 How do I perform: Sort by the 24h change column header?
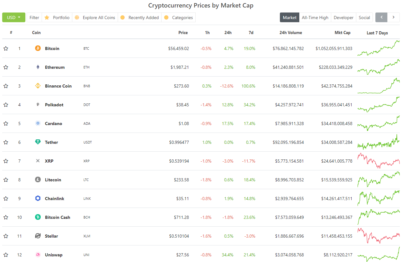tap(228, 33)
